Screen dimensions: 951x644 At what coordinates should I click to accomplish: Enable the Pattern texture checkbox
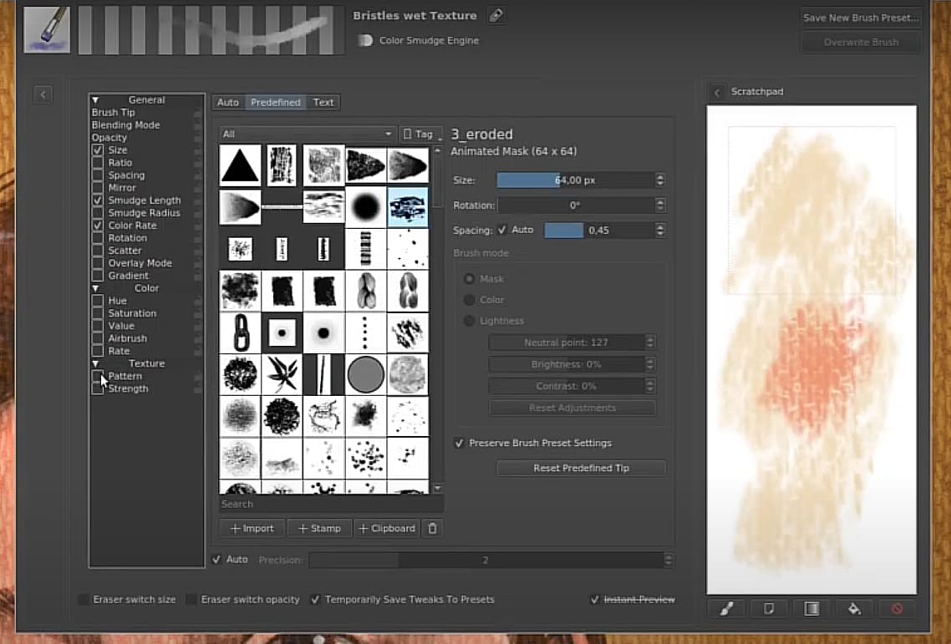tap(98, 377)
